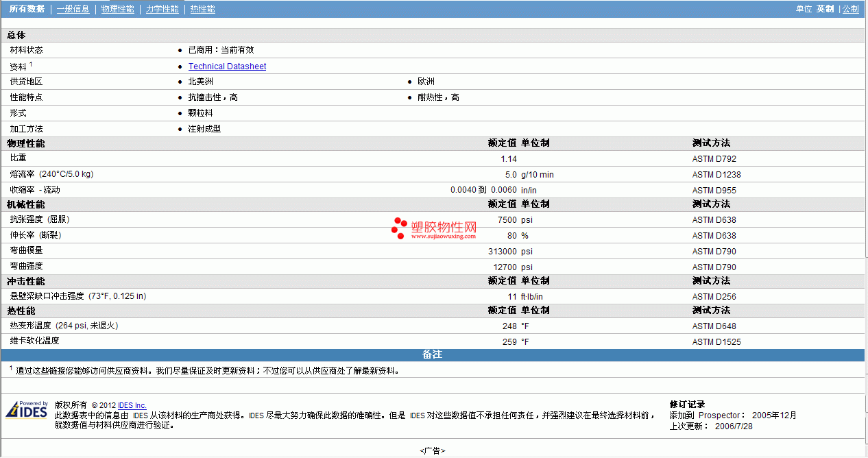The image size is (868, 458).
Task: Click 欧洲 supply region
Action: (x=426, y=82)
